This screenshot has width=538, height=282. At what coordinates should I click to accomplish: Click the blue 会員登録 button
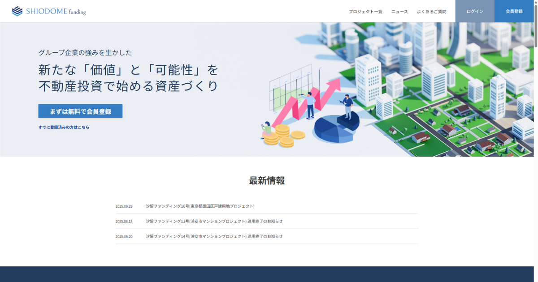(x=514, y=12)
